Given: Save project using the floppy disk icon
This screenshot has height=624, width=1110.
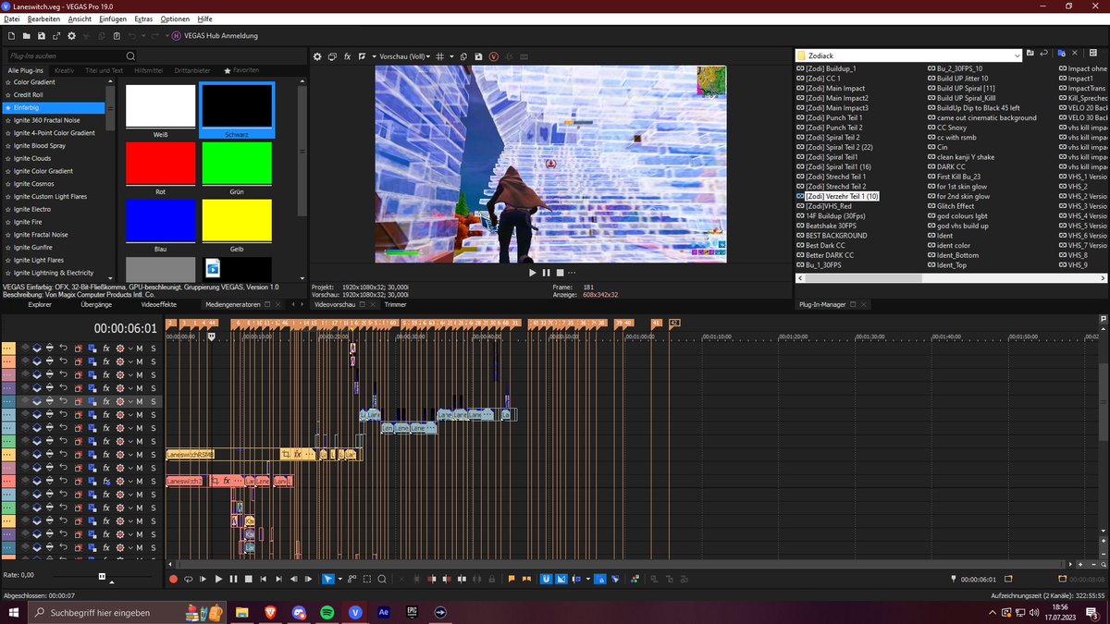Looking at the screenshot, I should click(x=42, y=35).
